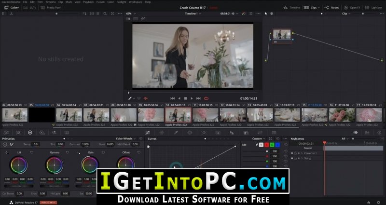Select the arrow pointer tool in nodes

(266, 14)
